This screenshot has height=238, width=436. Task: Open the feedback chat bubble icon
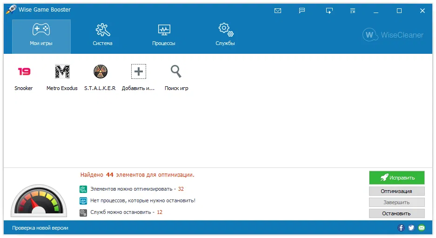(x=302, y=11)
